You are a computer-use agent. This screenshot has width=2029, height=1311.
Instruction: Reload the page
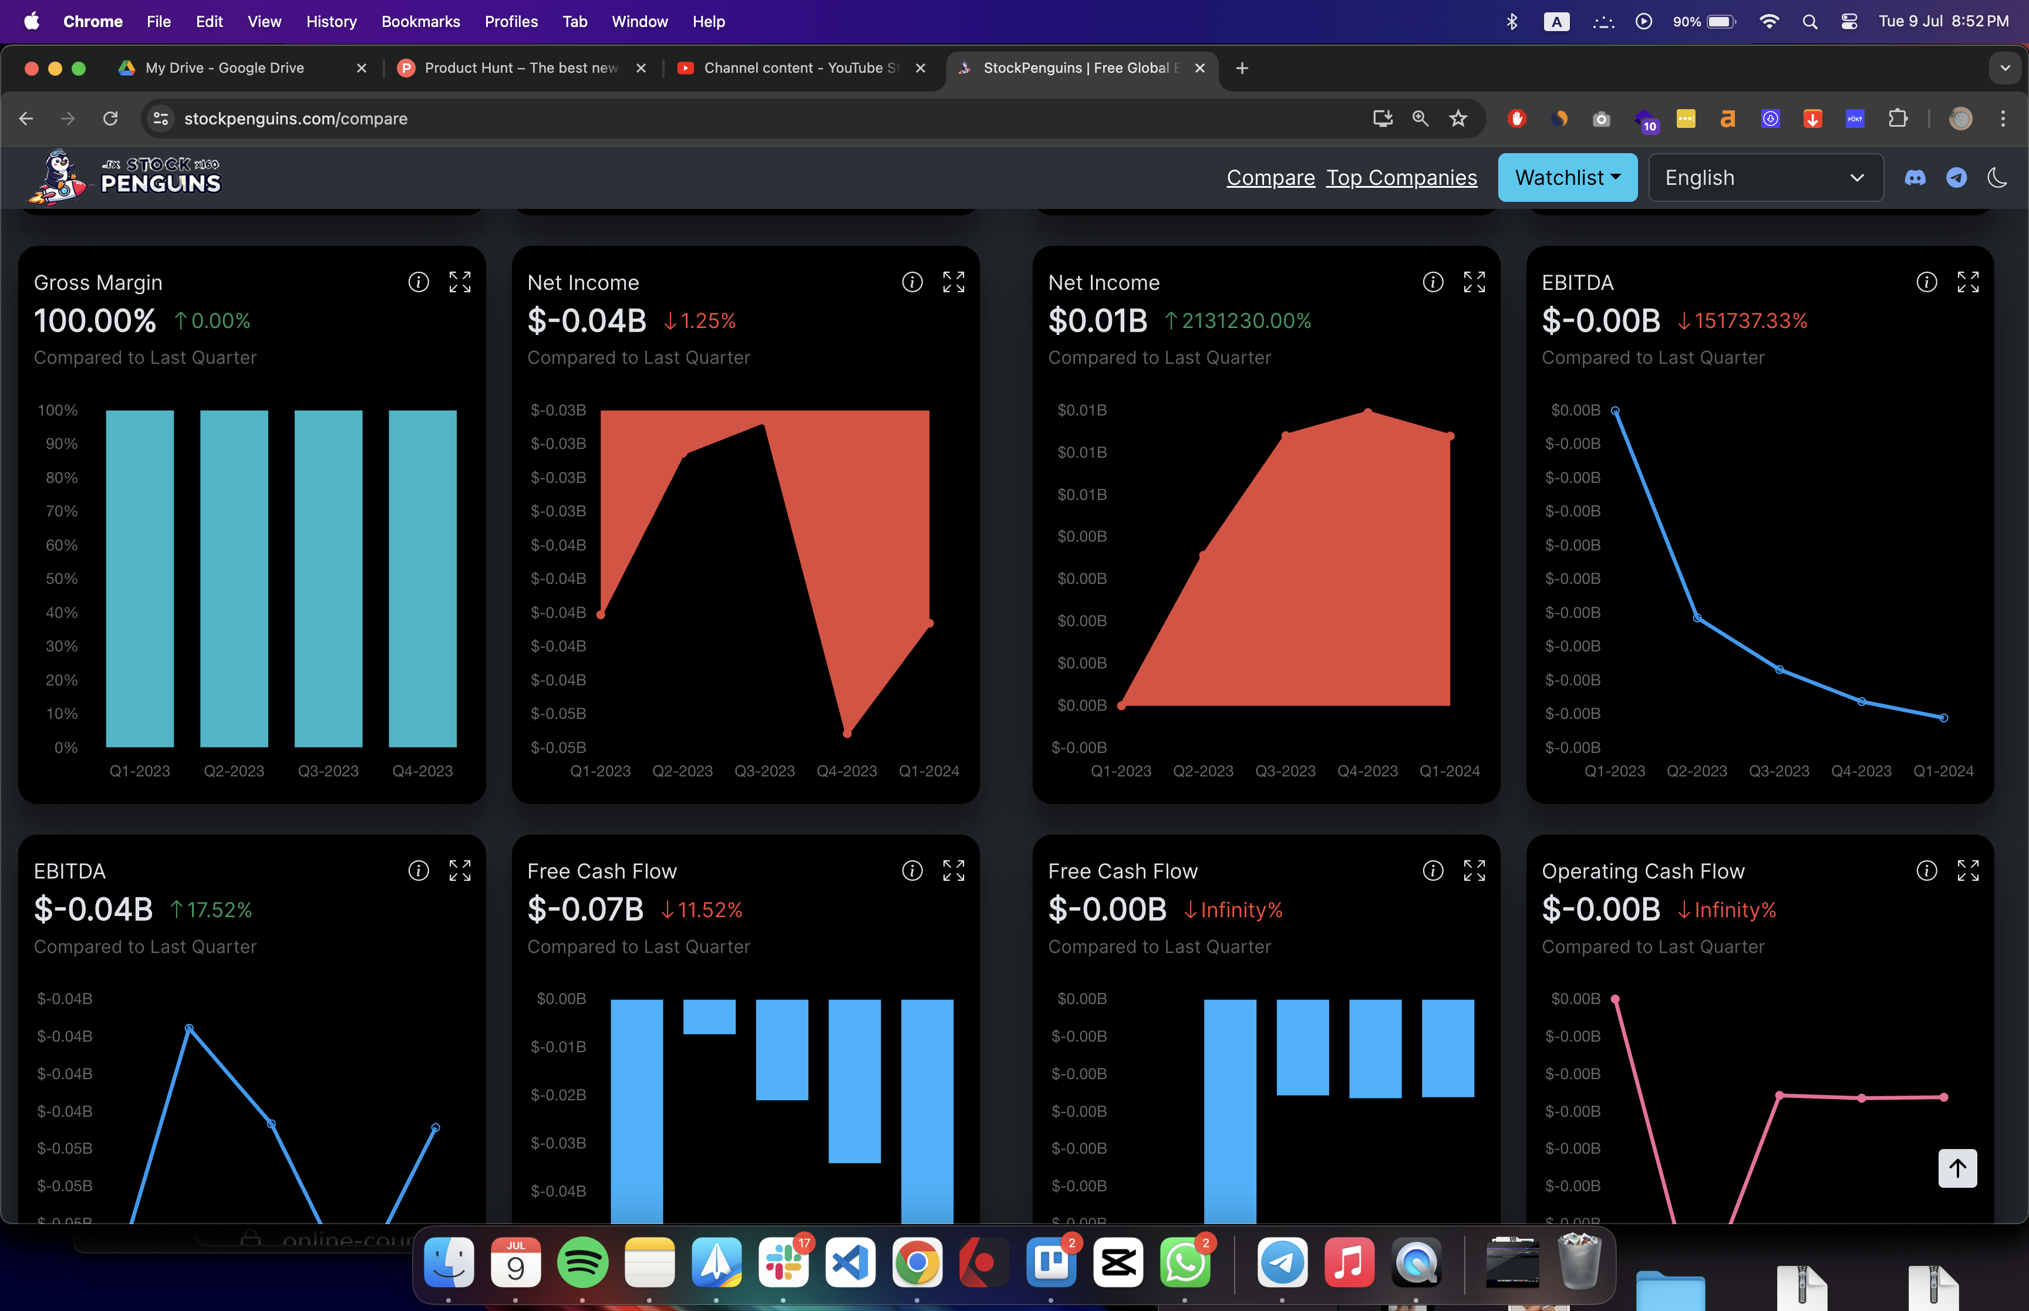pos(110,119)
